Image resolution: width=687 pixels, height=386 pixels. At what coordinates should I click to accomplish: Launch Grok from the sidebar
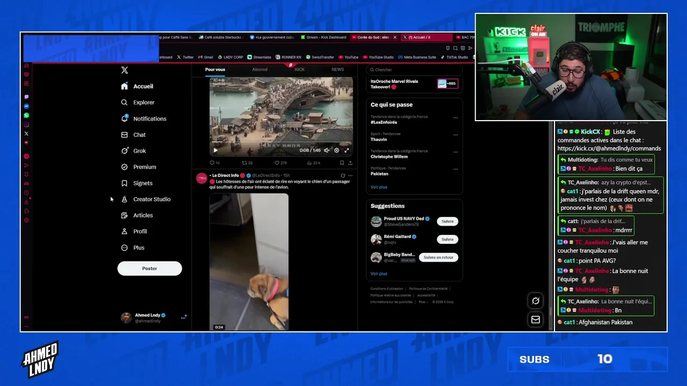[133, 151]
